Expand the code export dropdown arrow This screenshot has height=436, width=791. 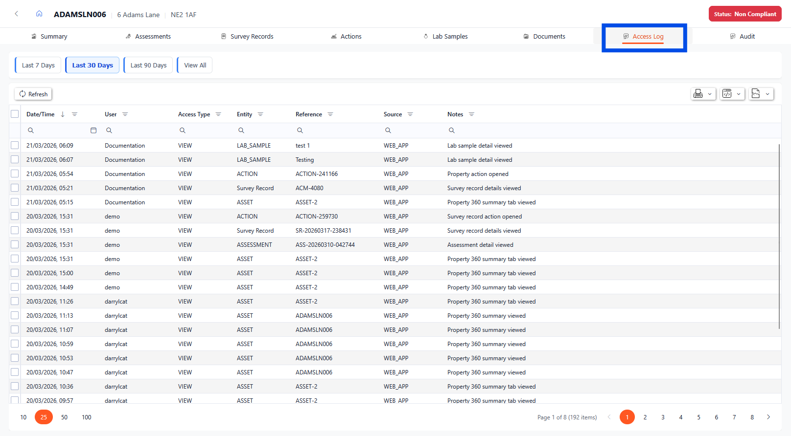pyautogui.click(x=739, y=94)
